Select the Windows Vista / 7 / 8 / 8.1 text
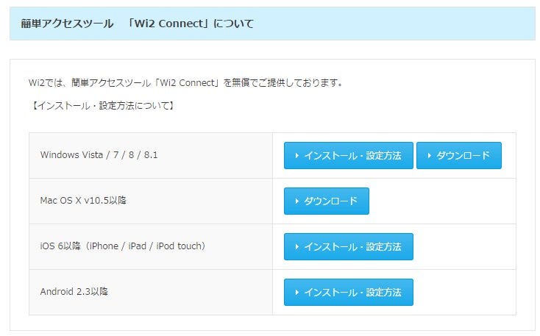This screenshot has width=540, height=336. pyautogui.click(x=99, y=155)
